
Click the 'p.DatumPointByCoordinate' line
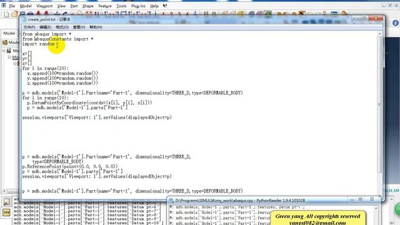(89, 102)
